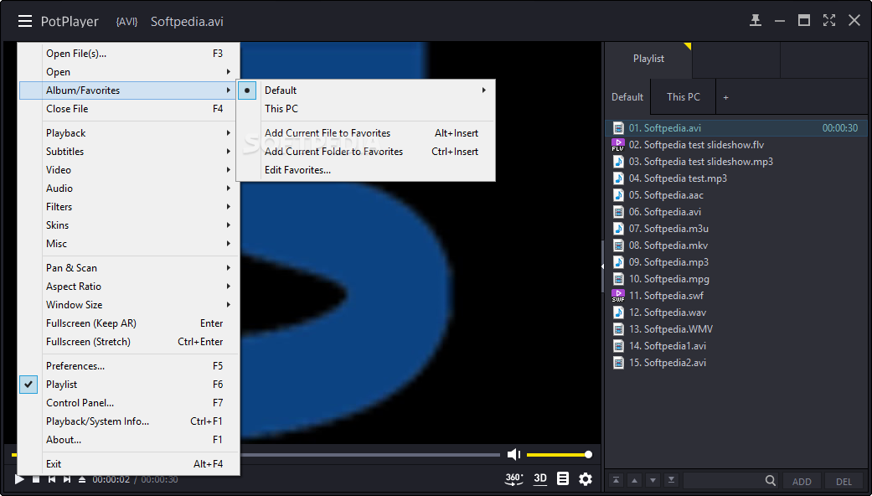The height and width of the screenshot is (496, 872).
Task: Move the selected playlist item to the bottom
Action: [671, 480]
